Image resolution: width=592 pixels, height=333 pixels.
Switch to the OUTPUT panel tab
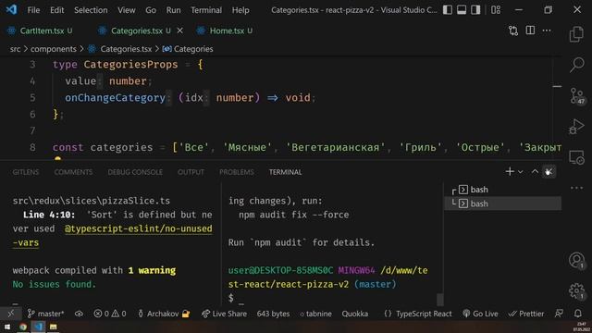pos(191,172)
